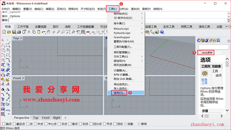The image size is (231, 130).
Task: Open the Top viewport title dropdown arrow
Action: click(x=21, y=38)
